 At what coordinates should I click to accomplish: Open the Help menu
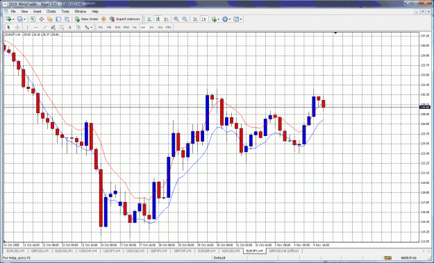point(95,11)
